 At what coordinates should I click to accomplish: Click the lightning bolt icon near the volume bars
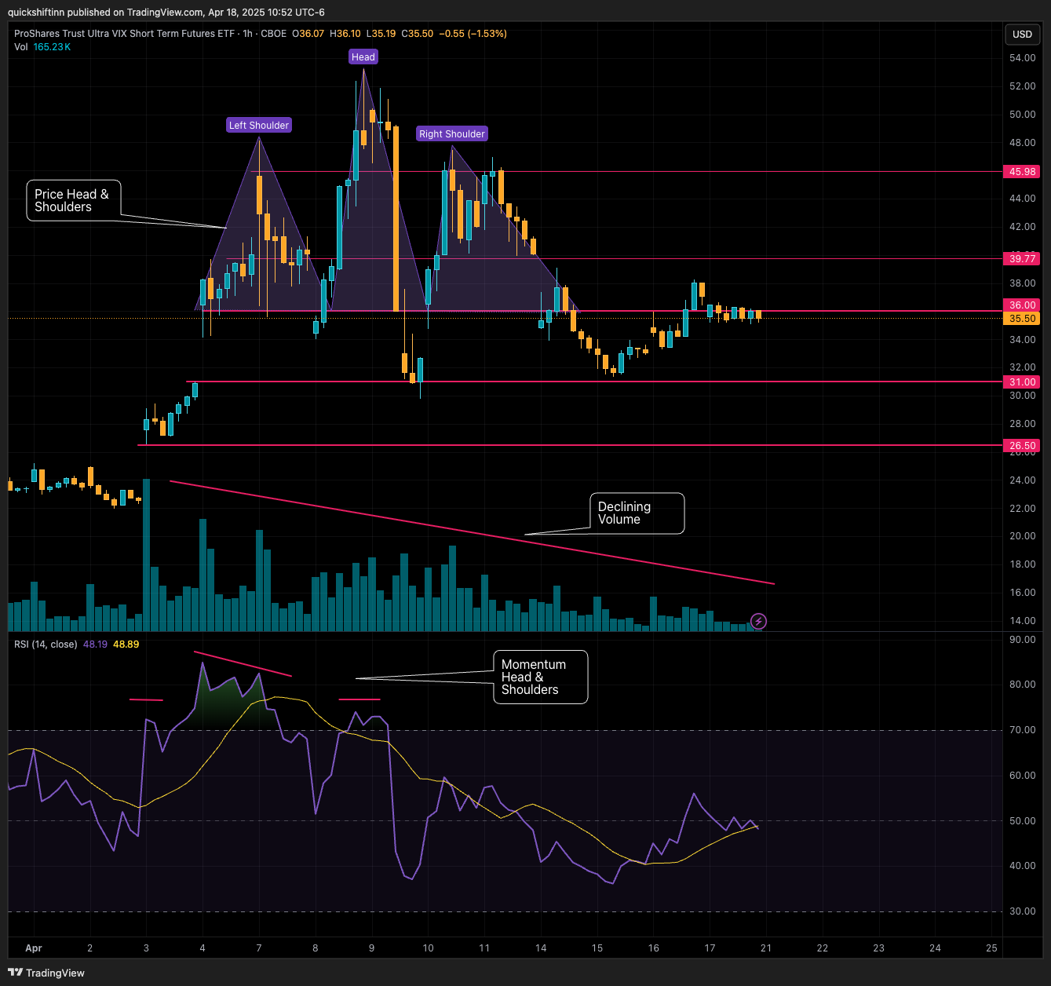pos(758,622)
